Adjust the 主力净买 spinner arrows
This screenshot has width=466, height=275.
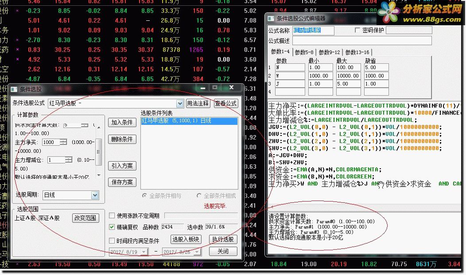pyautogui.click(x=63, y=142)
